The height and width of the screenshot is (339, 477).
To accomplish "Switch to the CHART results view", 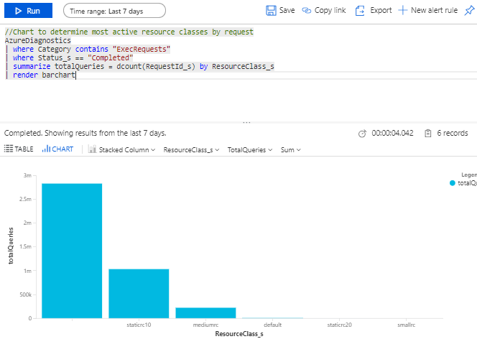I will tap(58, 149).
